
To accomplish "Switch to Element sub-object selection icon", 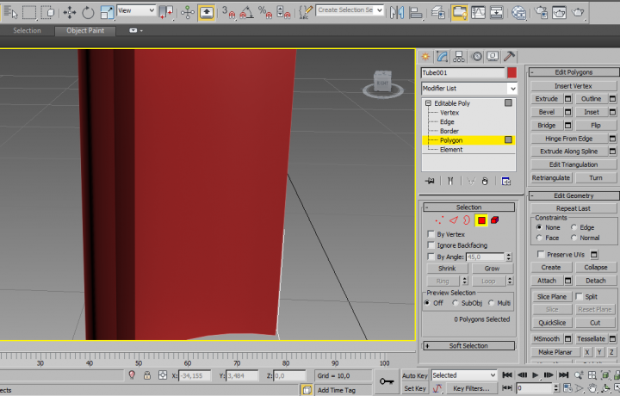I will pos(495,220).
